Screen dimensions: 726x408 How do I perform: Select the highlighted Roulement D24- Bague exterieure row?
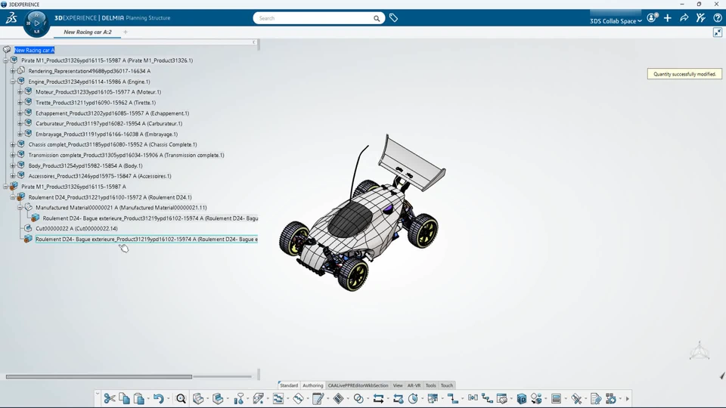coord(146,240)
